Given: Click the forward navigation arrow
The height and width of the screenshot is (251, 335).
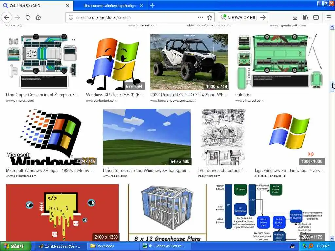Looking at the screenshot, I should coord(18,18).
